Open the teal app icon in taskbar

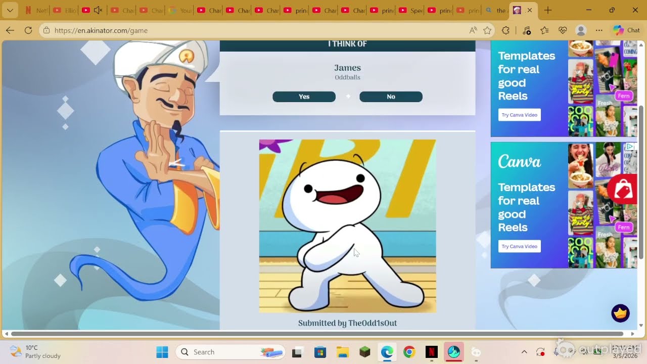(x=453, y=352)
